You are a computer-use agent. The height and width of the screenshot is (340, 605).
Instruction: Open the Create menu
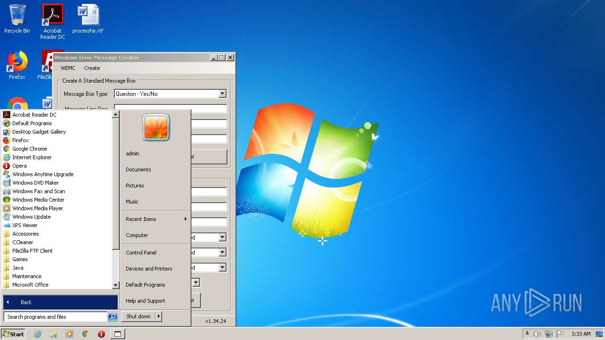tap(92, 68)
